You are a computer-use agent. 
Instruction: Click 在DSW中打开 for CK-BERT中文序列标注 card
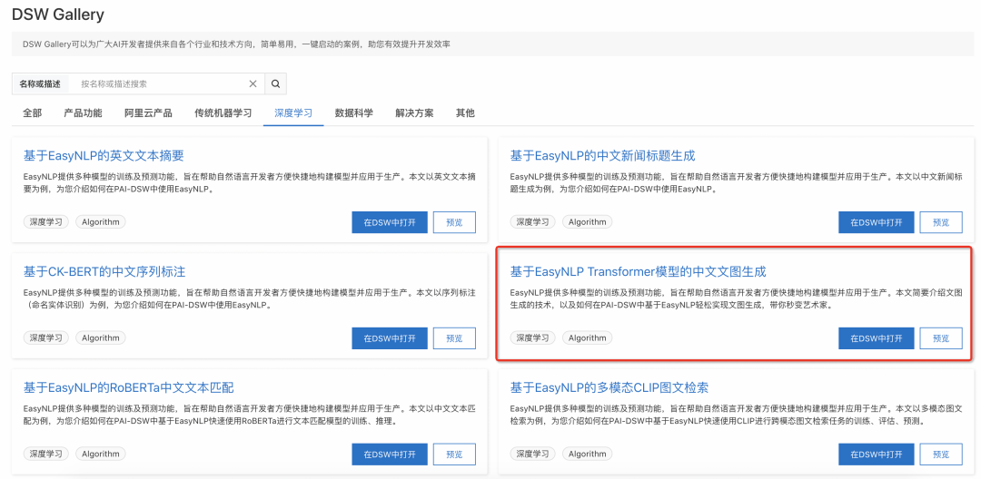pos(389,338)
